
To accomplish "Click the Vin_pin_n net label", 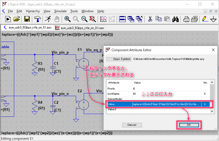I will point(60,94).
